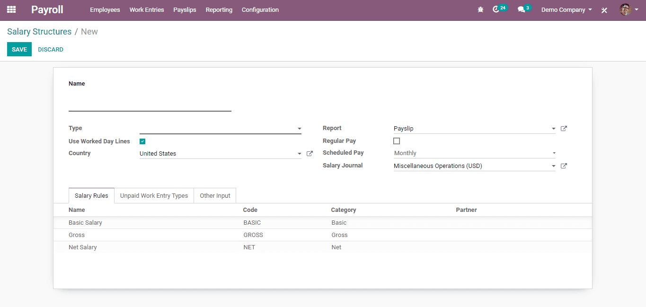Click the Name input field
The image size is (646, 307).
coord(150,104)
